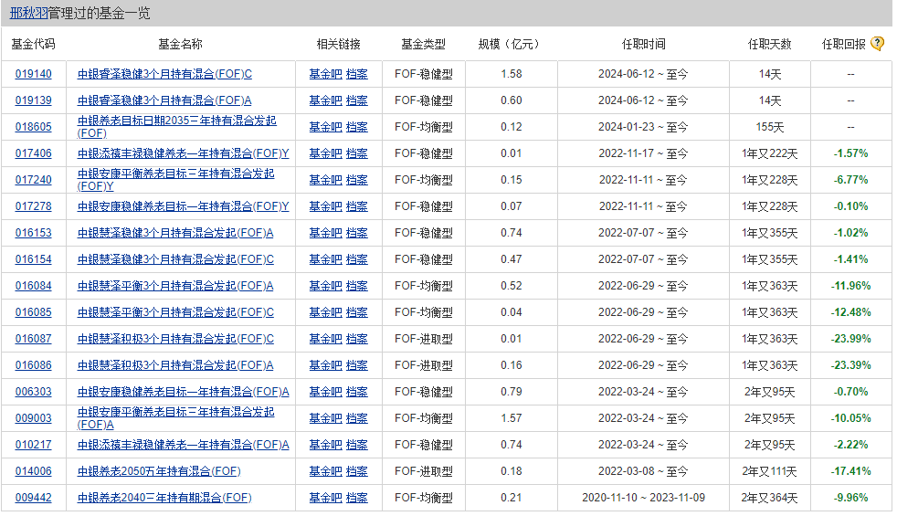The width and height of the screenshot is (897, 516).
Task: Click the help question mark icon beside 任职回报
Action: 876,44
